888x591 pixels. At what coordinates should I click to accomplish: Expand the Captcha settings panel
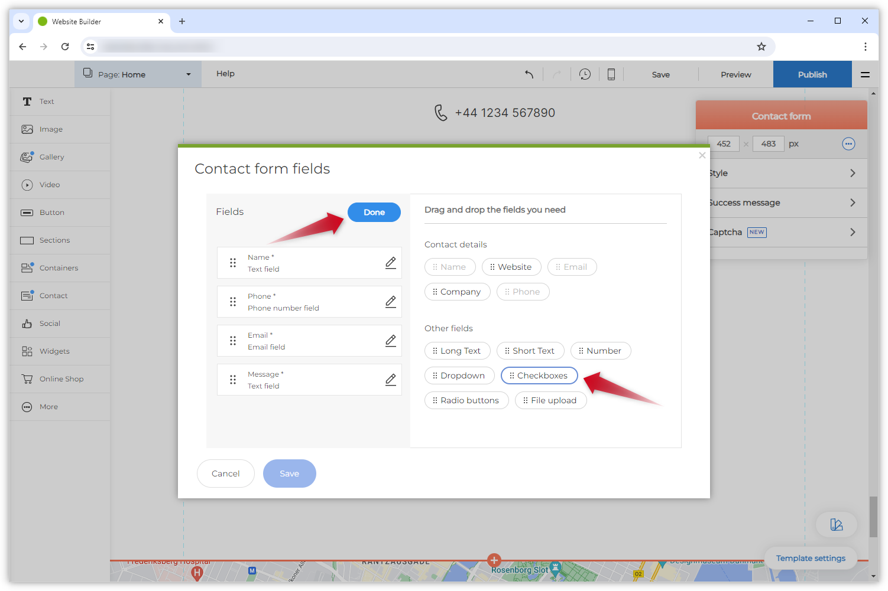pyautogui.click(x=852, y=232)
